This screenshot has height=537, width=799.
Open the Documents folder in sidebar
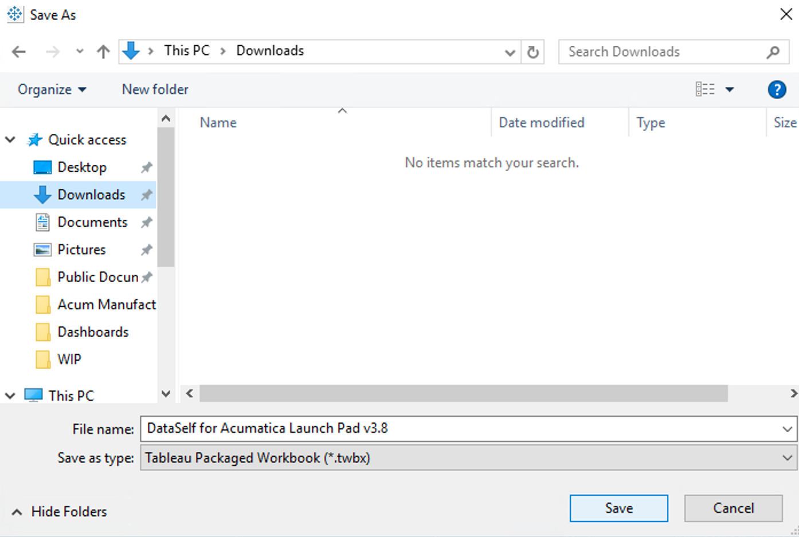(x=92, y=222)
